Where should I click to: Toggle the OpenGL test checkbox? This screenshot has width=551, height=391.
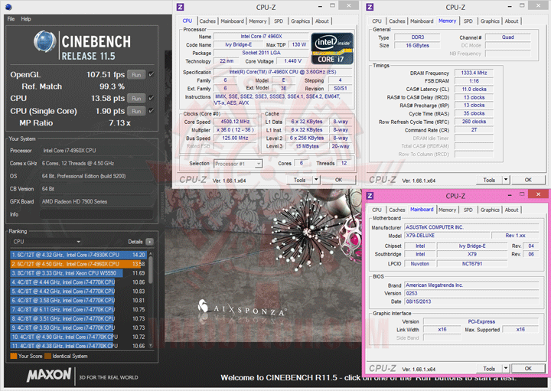(151, 74)
